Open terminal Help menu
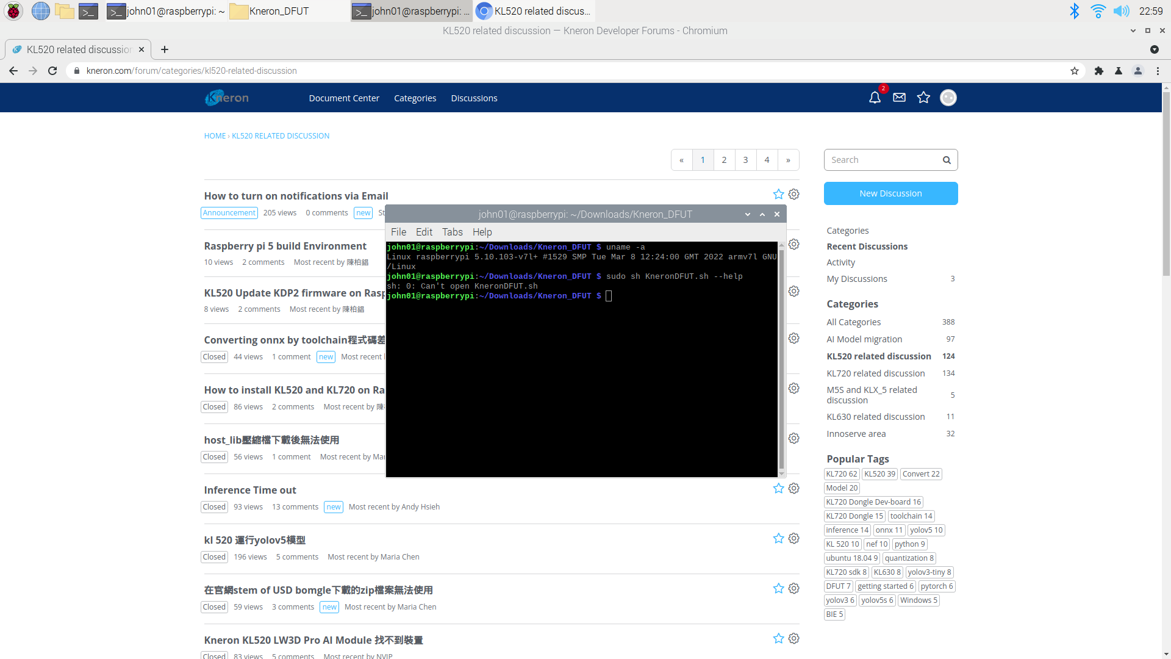Viewport: 1171px width, 659px height. 482,232
